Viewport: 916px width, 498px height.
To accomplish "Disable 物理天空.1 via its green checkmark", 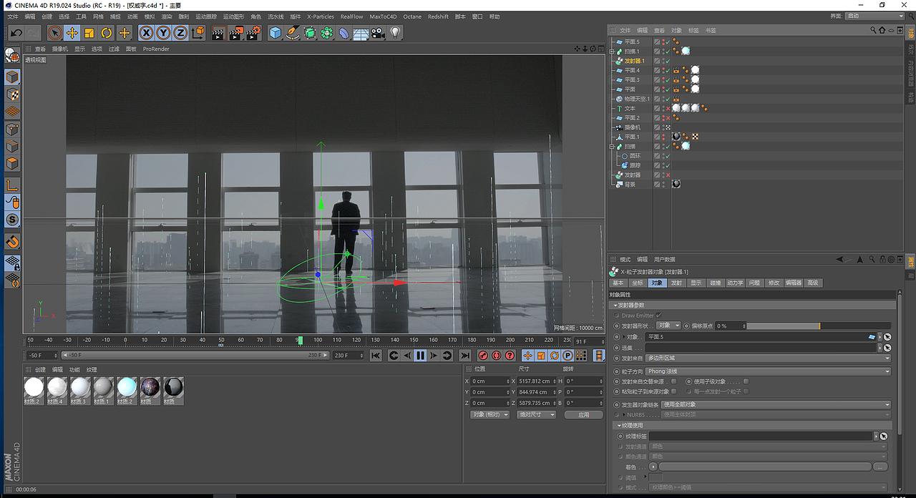I will click(668, 99).
